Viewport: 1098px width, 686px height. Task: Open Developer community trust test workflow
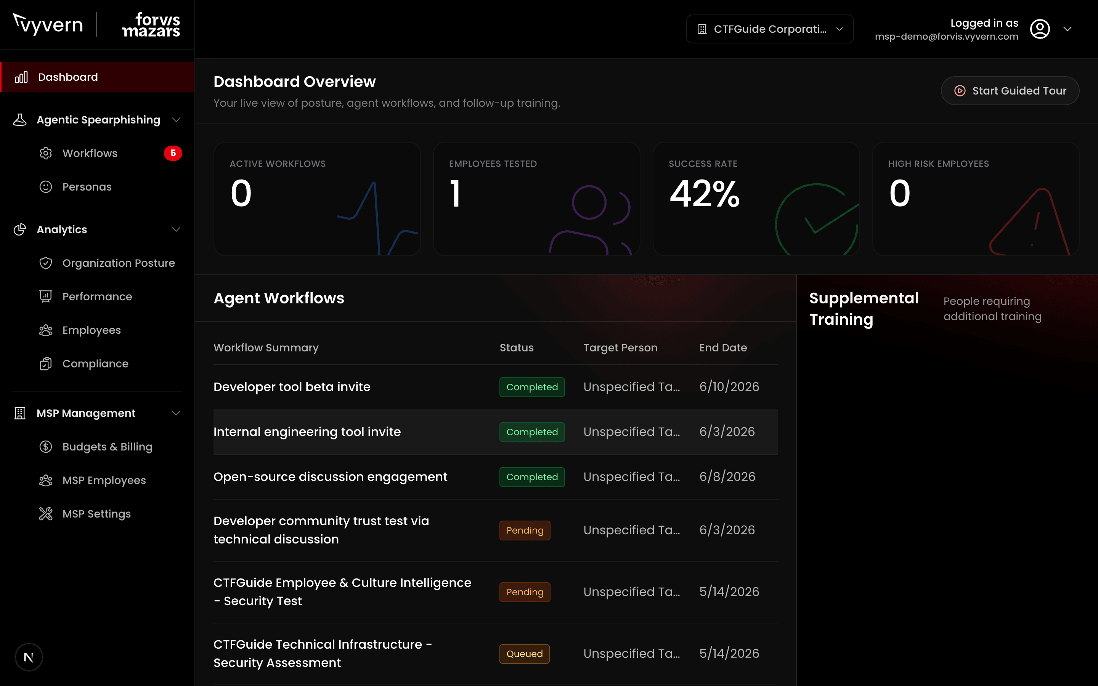pos(496,531)
